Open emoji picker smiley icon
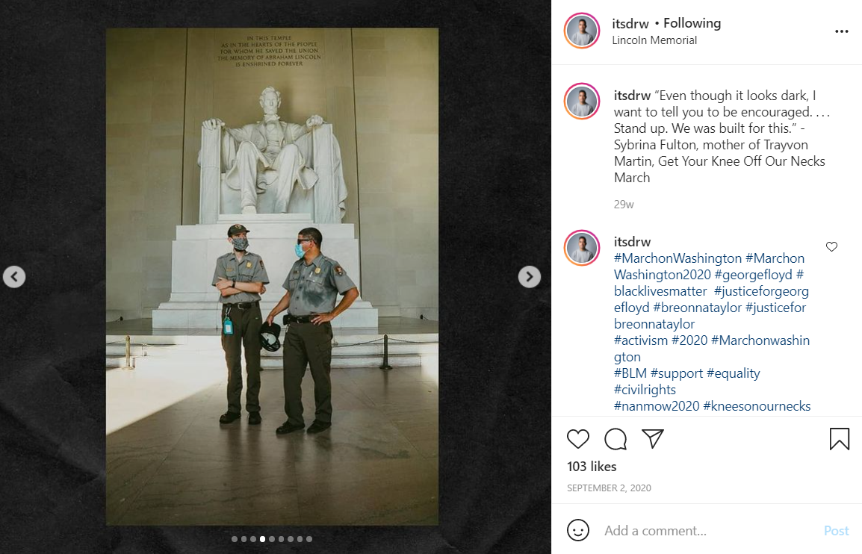This screenshot has width=862, height=554. click(578, 530)
